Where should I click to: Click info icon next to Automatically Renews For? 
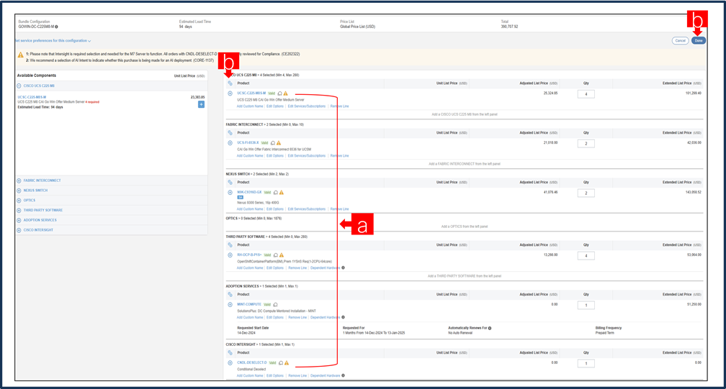[x=490, y=328]
